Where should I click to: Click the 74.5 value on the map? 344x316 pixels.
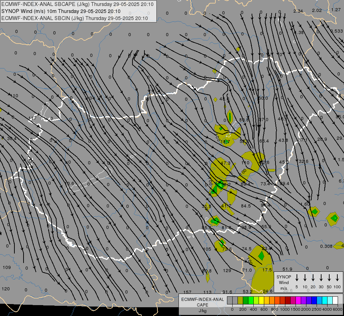click(247, 249)
